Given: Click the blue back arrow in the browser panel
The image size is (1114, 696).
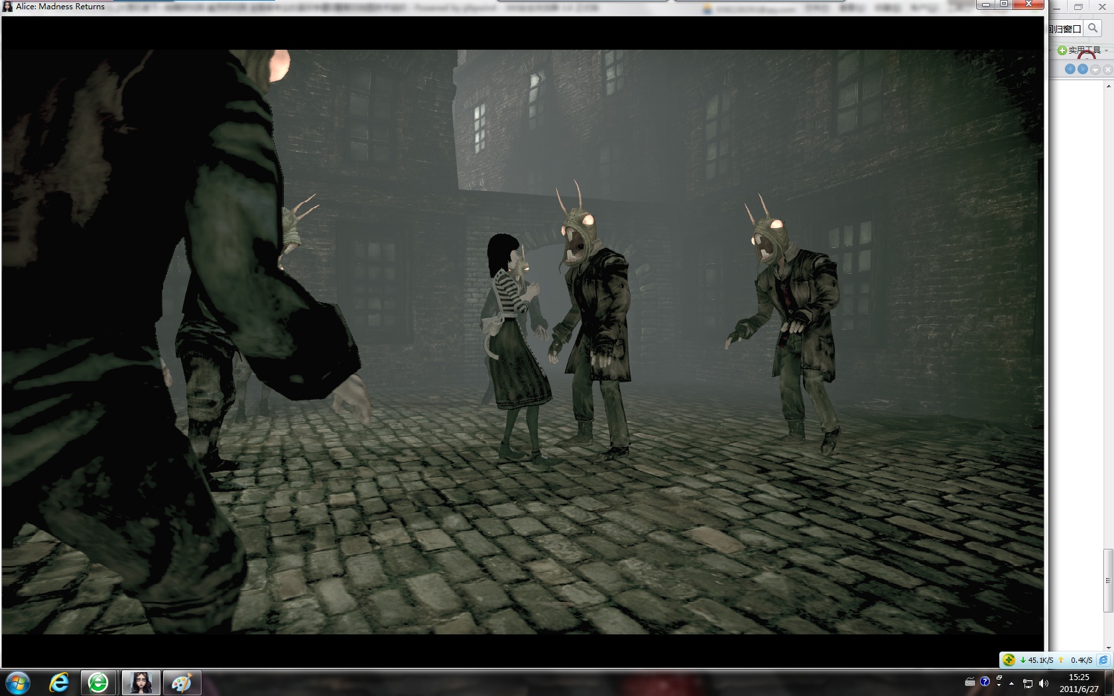Looking at the screenshot, I should tap(1070, 69).
